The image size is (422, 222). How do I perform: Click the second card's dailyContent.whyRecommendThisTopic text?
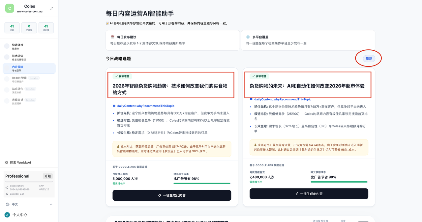pyautogui.click(x=283, y=99)
